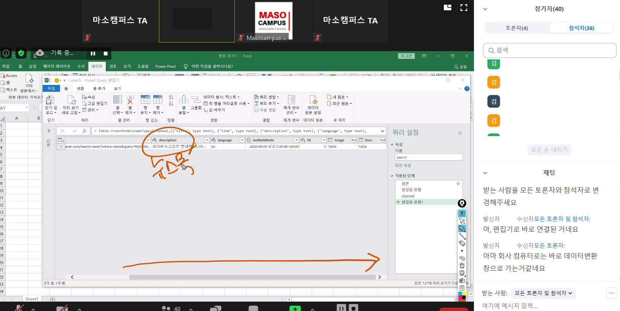
Task: Click the undo arrow in annotation toolbar
Action: (462, 258)
